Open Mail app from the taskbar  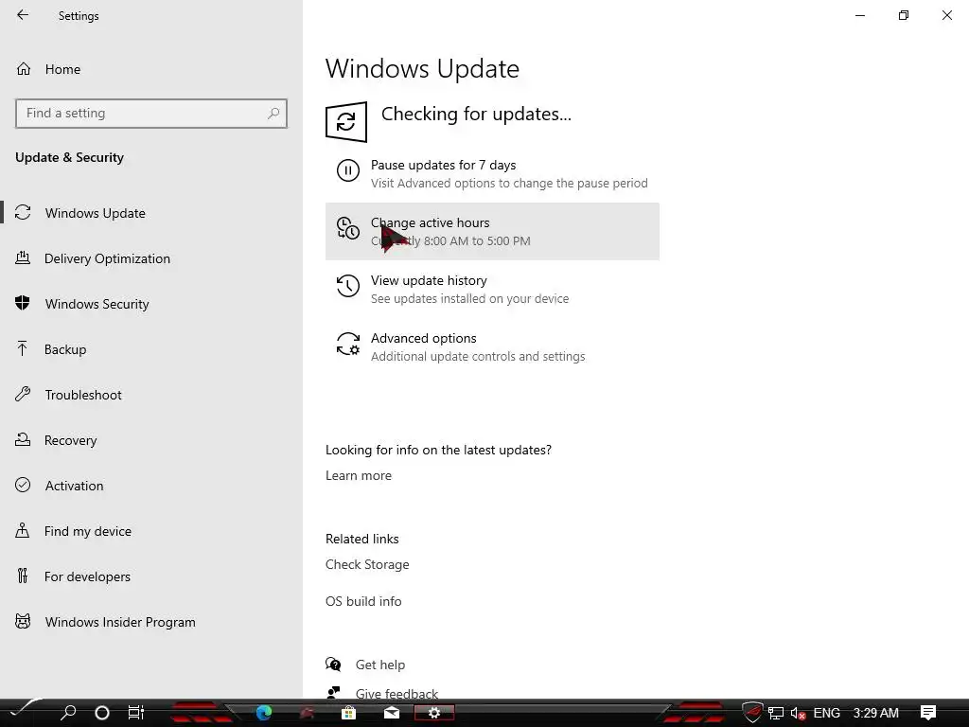click(391, 713)
